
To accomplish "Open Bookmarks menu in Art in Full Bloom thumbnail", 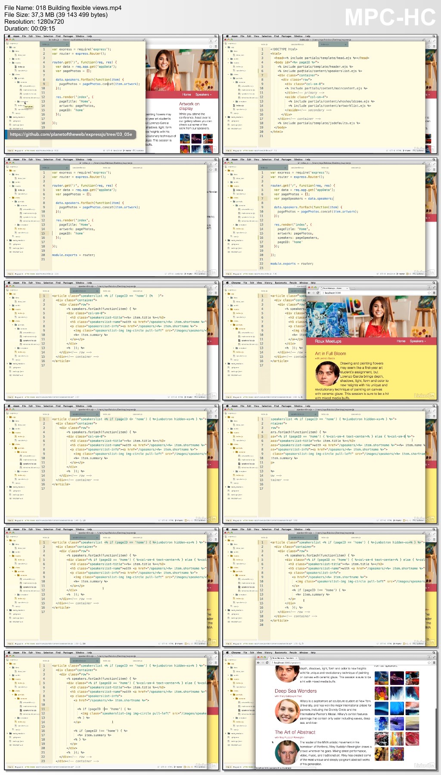I will coord(281,283).
